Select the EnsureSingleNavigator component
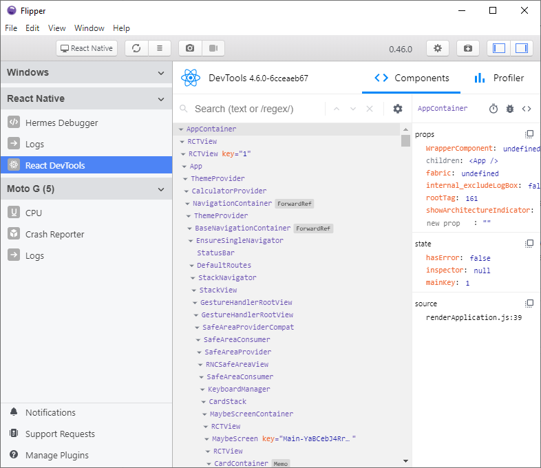The image size is (541, 468). pyautogui.click(x=240, y=240)
